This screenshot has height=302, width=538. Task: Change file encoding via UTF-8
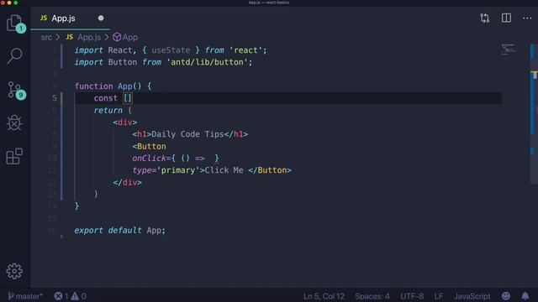click(412, 296)
